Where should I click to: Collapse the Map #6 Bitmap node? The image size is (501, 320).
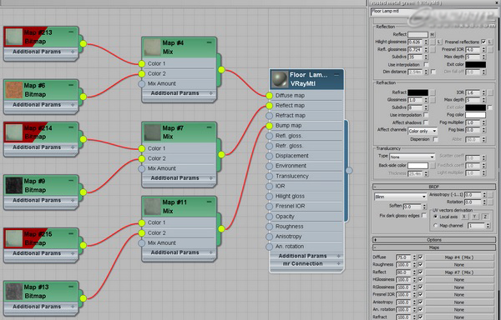click(71, 85)
